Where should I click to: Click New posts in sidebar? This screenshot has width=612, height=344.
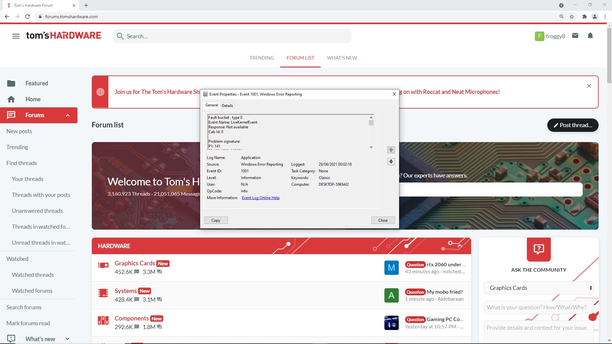19,131
